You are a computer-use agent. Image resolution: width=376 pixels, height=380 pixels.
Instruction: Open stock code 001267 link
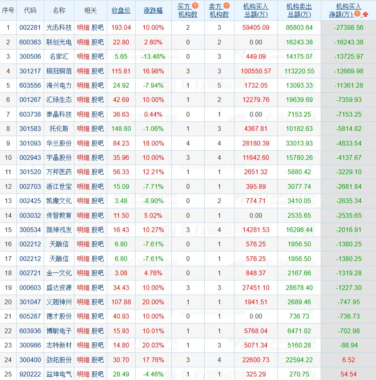30,100
